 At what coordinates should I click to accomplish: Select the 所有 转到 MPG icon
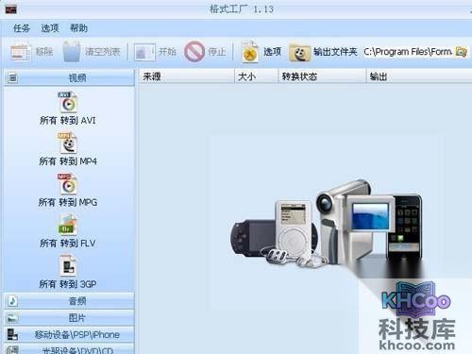[68, 184]
